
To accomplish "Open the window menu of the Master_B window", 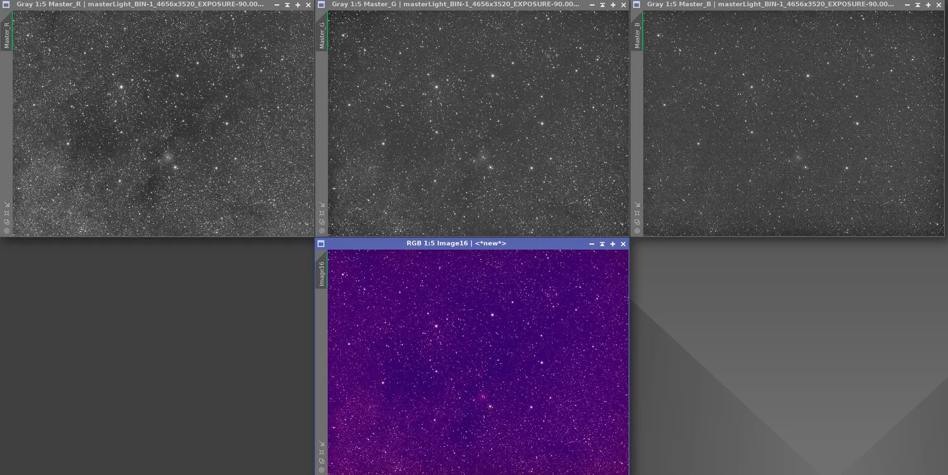I will point(636,4).
